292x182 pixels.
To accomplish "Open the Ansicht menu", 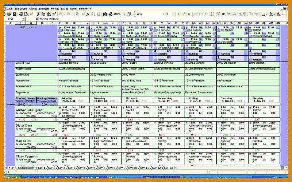I will pos(33,9).
